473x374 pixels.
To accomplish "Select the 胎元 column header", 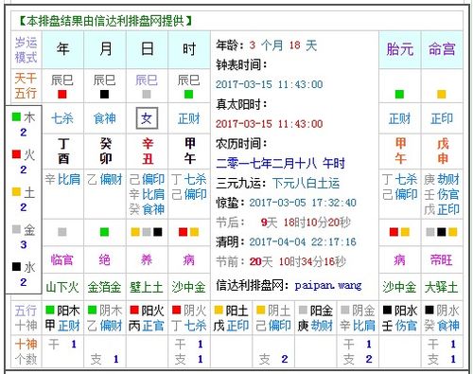I will (x=400, y=49).
